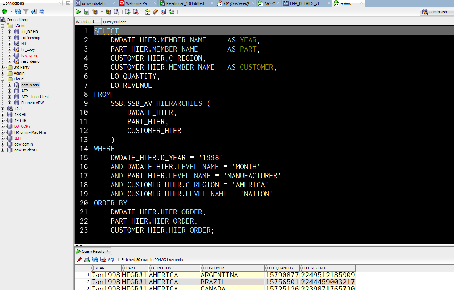Viewport: 454px width, 290px height.
Task: Click the Explain Plan icon
Action: pos(95,11)
